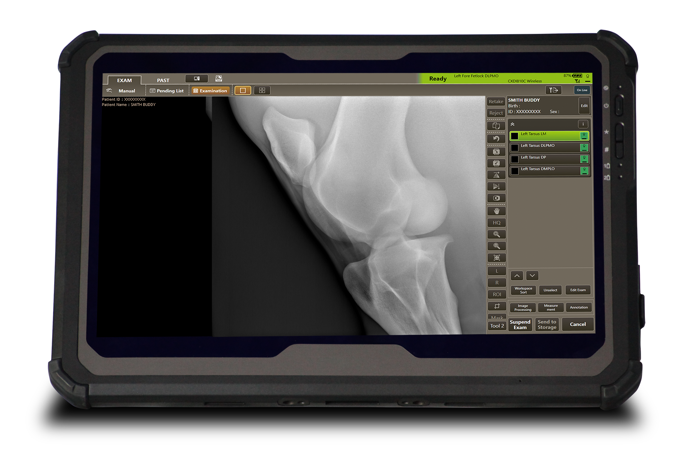The height and width of the screenshot is (461, 690).
Task: Edit patient SMITH BUDDY details
Action: pyautogui.click(x=584, y=106)
